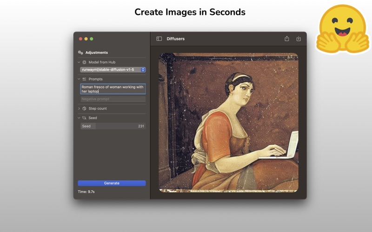Click the generated fresco image
The image size is (372, 232).
229,122
